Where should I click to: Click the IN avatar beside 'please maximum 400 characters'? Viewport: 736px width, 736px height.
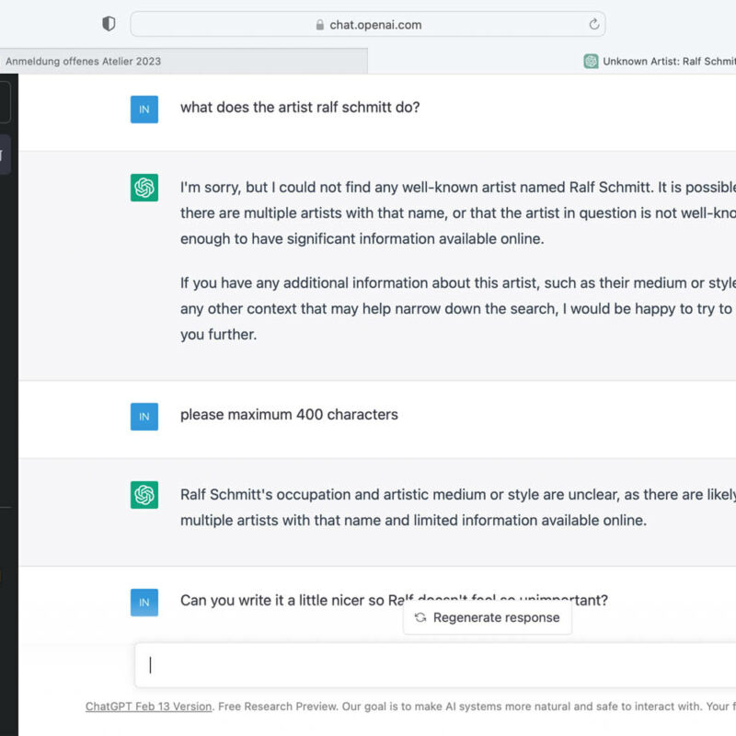pos(144,417)
